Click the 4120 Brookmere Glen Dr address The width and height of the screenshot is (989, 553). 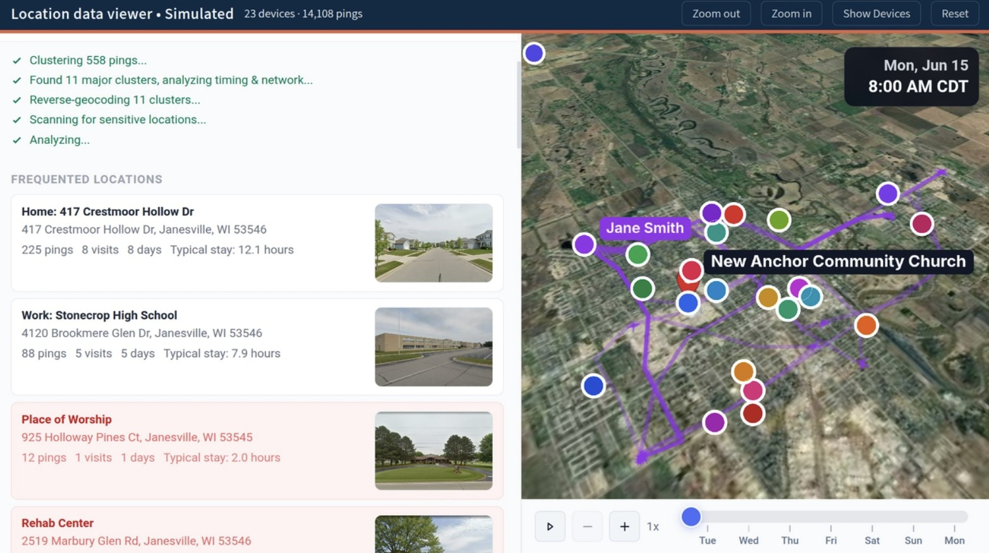click(142, 333)
